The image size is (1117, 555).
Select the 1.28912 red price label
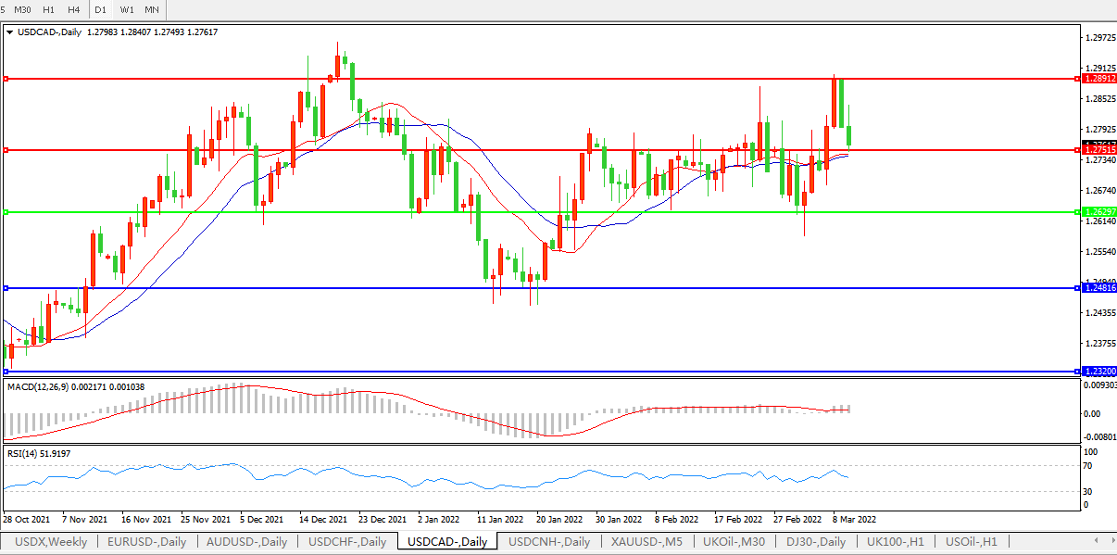tap(1098, 79)
